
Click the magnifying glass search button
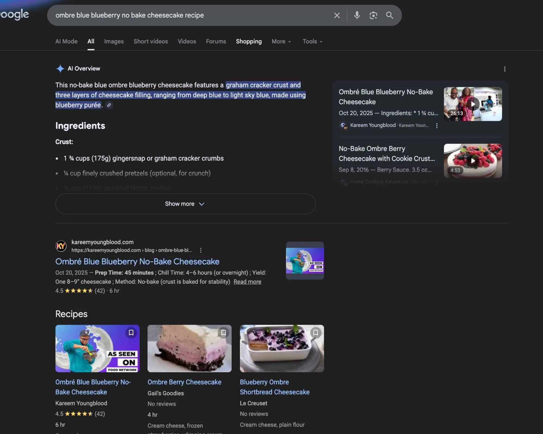click(x=390, y=15)
